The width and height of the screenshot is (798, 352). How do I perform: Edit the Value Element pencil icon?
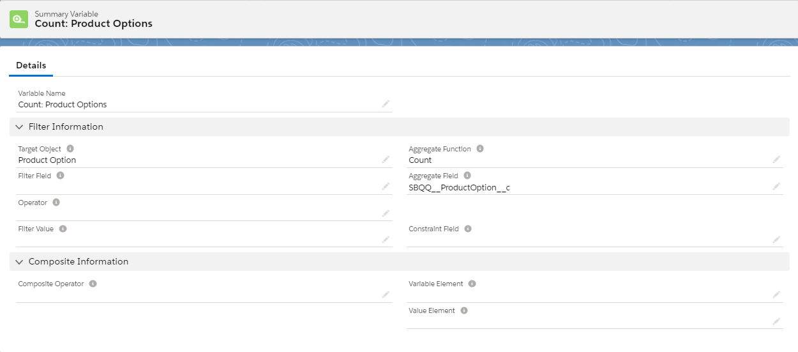[776, 321]
